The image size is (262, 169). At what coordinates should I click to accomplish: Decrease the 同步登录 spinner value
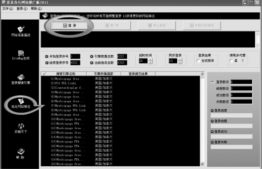180,62
